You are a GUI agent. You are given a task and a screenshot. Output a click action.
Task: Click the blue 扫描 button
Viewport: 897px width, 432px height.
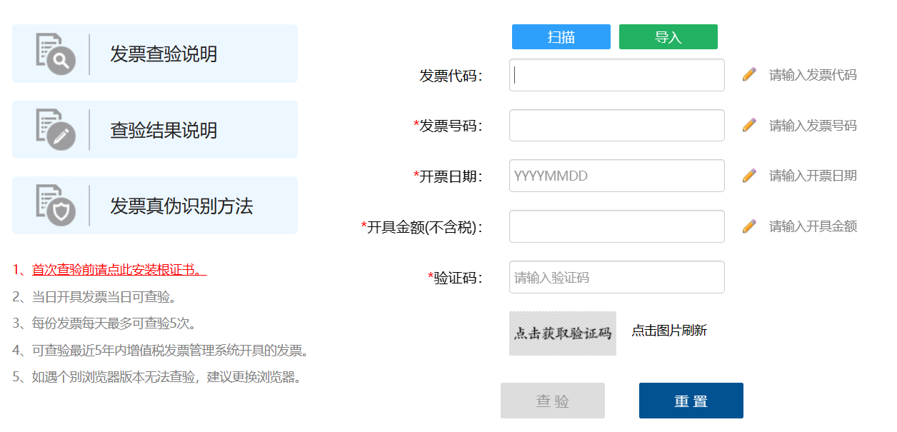pyautogui.click(x=561, y=37)
